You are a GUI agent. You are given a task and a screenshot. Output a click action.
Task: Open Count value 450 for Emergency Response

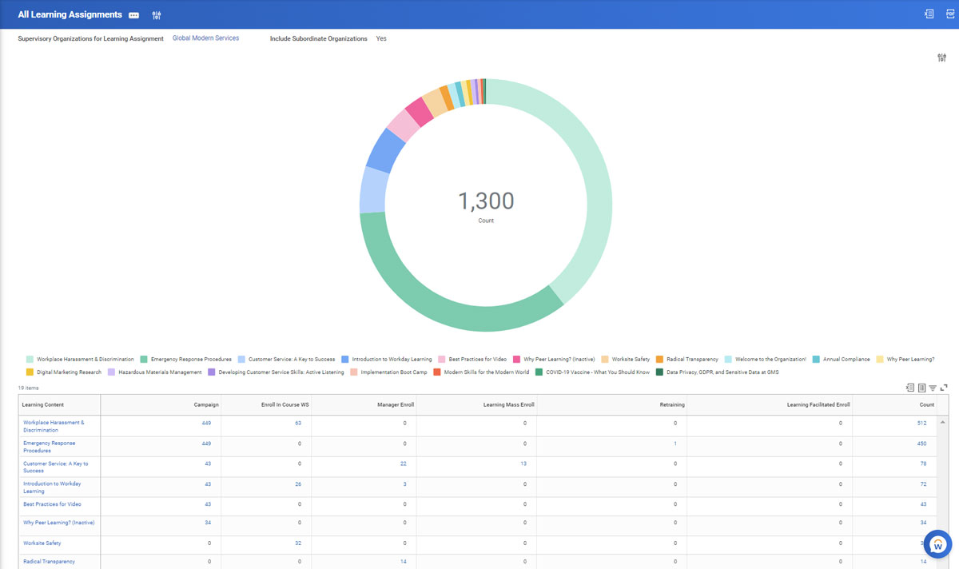click(x=921, y=444)
